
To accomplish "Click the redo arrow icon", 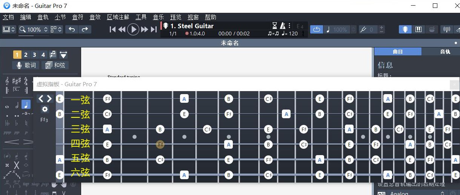I will click(85, 29).
